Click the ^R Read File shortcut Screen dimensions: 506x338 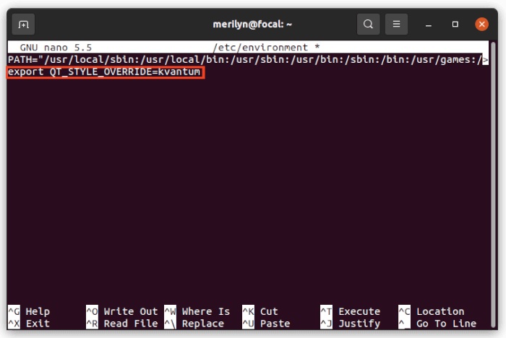click(x=122, y=323)
